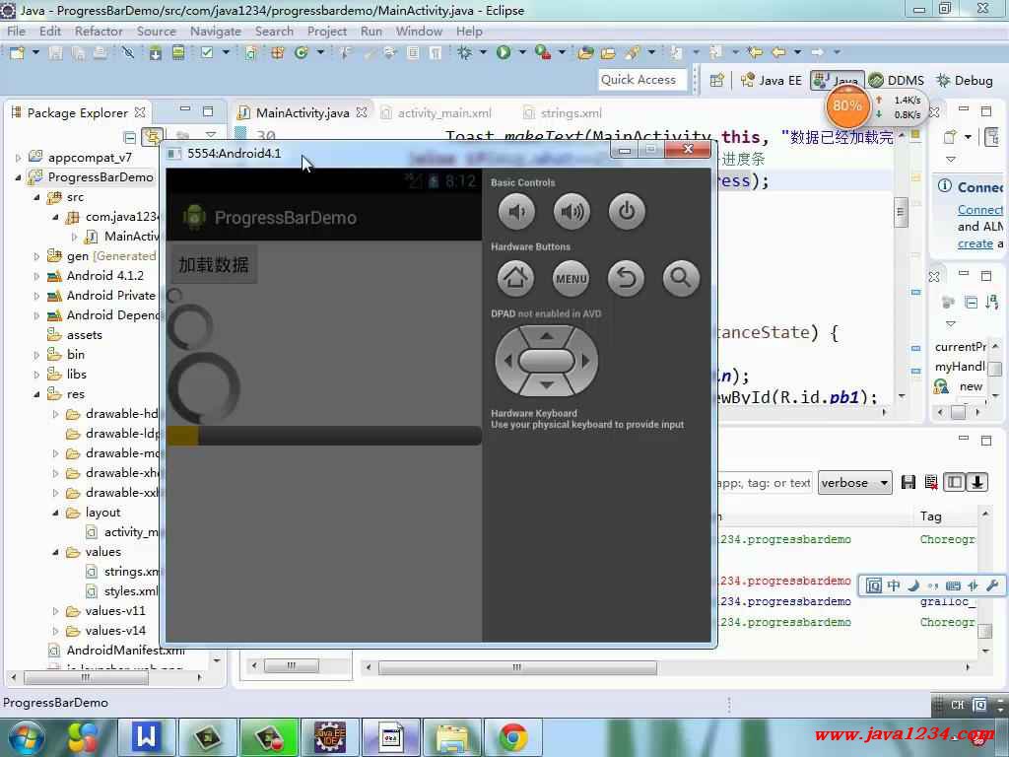Screen dimensions: 1009x757
Task: Open the Java EE IDE taskbar icon
Action: click(329, 737)
